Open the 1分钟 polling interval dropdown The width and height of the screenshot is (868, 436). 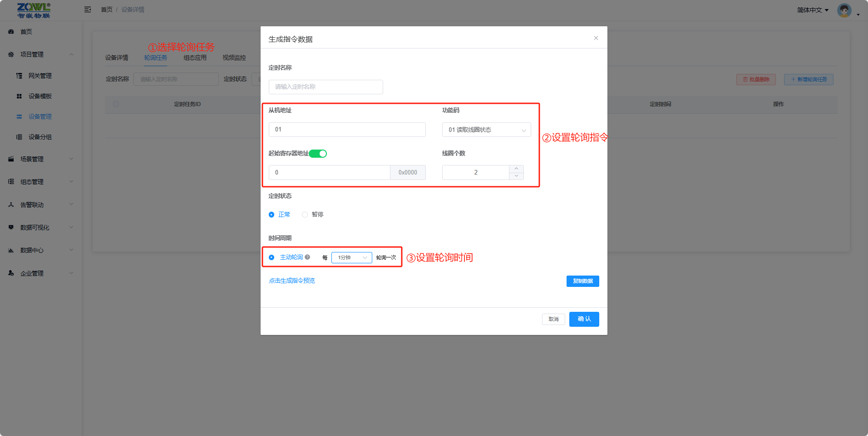coord(352,257)
